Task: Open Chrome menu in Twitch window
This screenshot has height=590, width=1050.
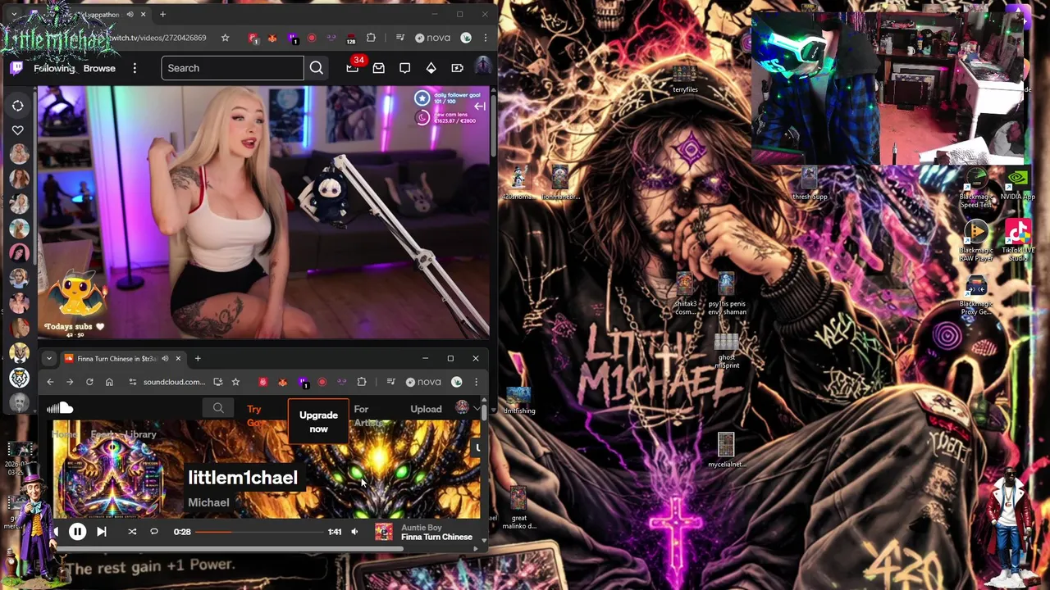Action: point(486,38)
